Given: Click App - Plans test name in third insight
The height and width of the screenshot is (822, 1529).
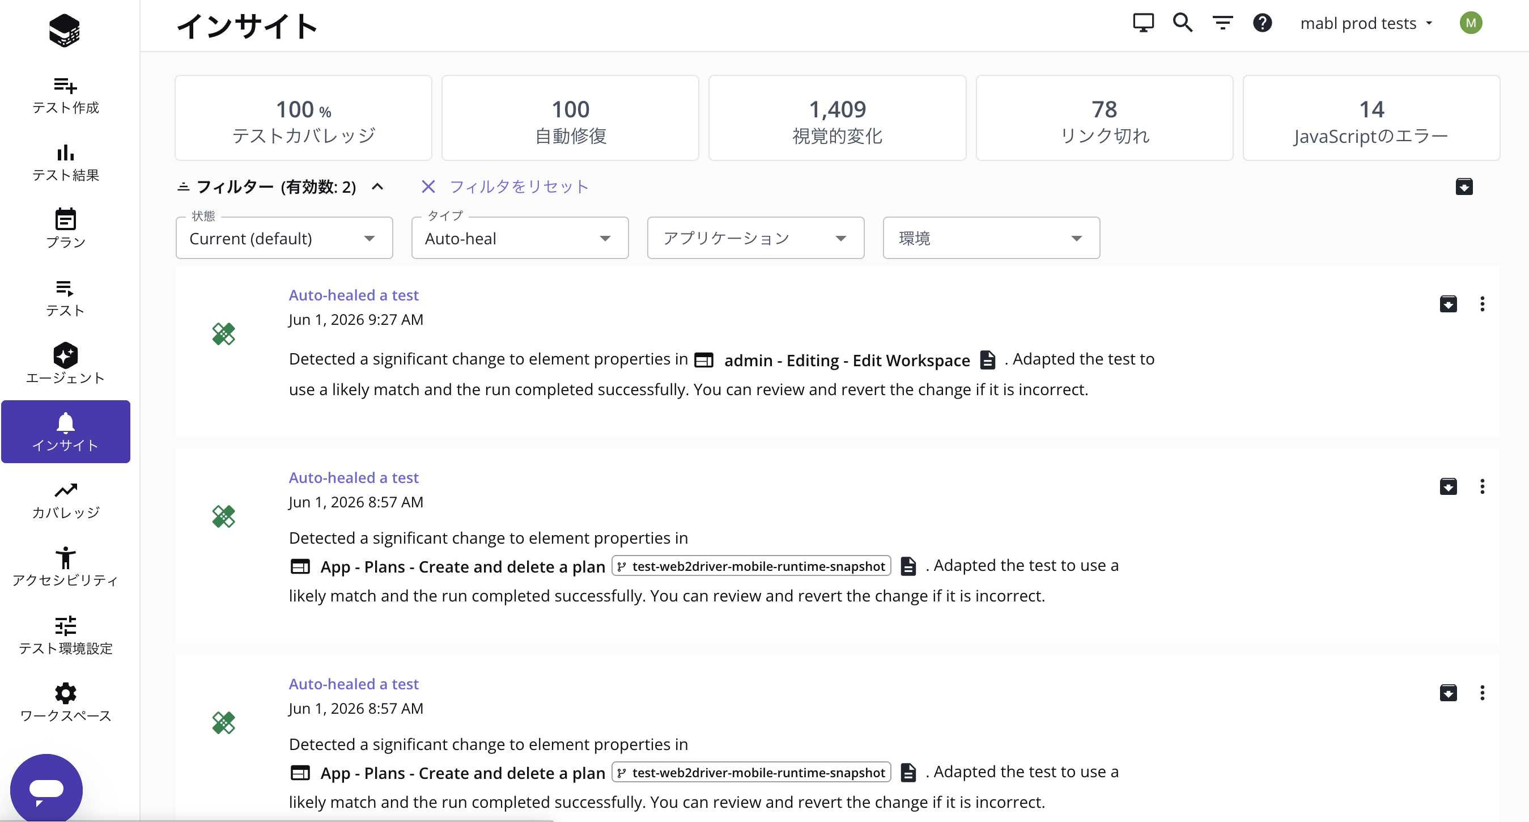Looking at the screenshot, I should (x=462, y=773).
